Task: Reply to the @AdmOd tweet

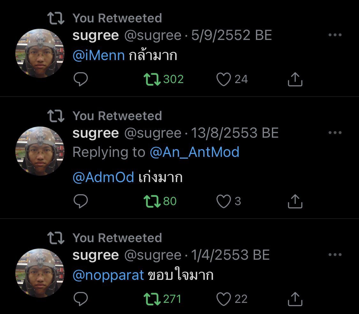Action: (81, 201)
